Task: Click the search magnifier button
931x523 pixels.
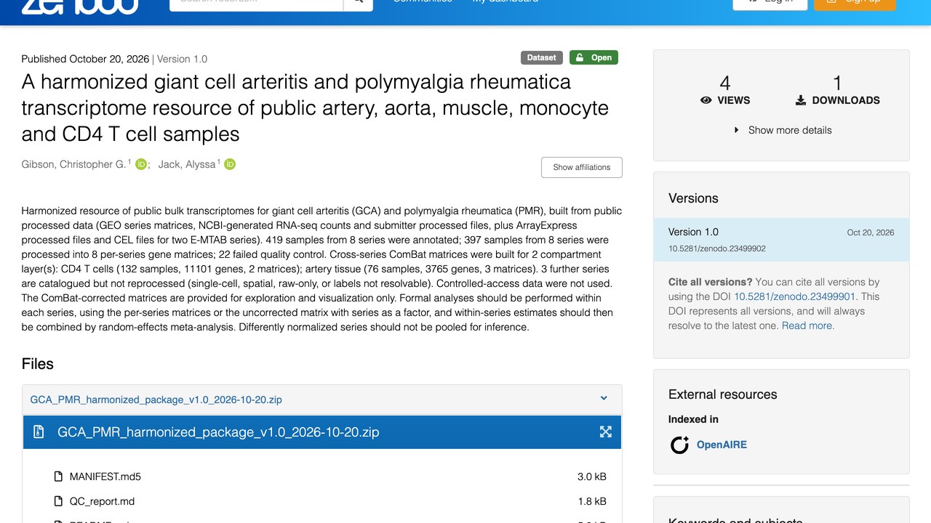Action: [x=358, y=3]
